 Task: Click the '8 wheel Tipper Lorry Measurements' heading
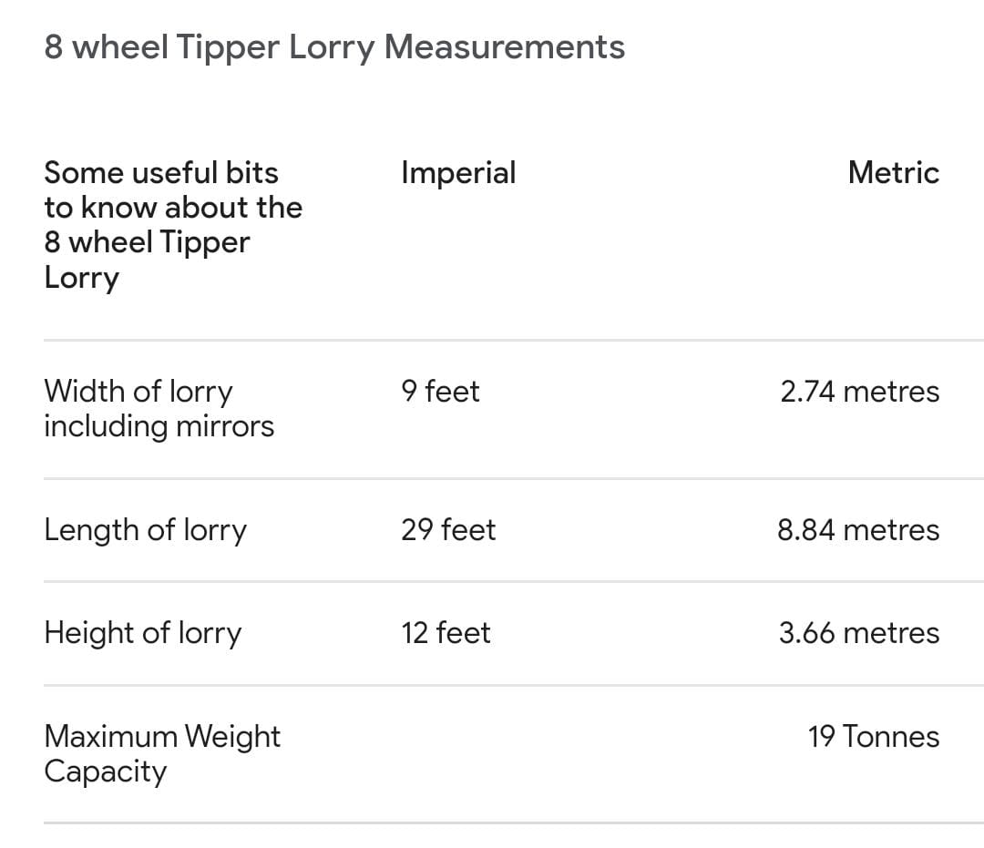pos(334,47)
